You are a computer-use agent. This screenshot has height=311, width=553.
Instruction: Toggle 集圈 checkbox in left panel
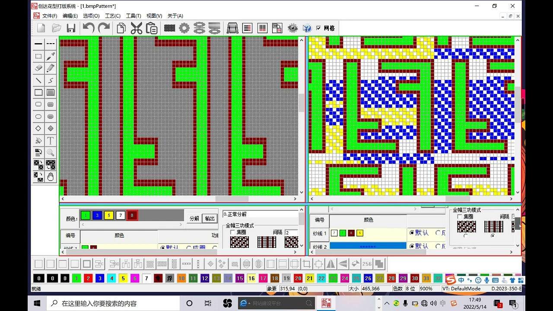click(x=232, y=232)
